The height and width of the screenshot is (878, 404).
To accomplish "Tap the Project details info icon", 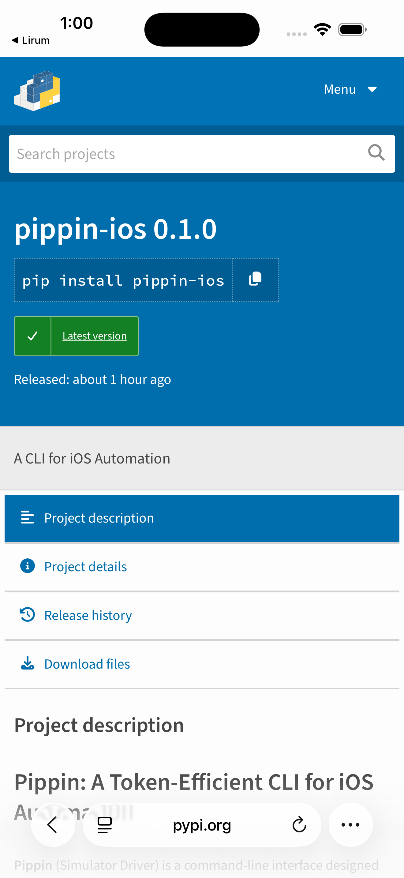I will point(27,566).
